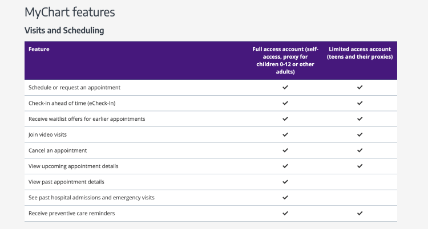Click the Limited access checkmark for Schedule appointment row
This screenshot has height=229, width=428.
[x=360, y=88]
